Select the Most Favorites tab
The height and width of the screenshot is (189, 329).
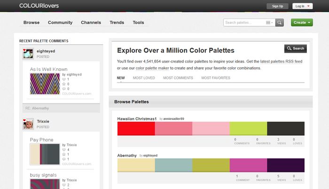pos(216,78)
